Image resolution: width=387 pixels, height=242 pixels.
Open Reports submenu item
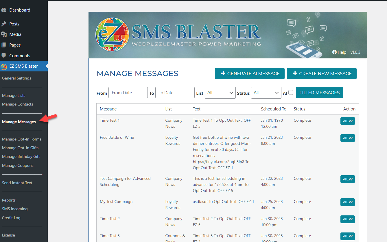point(9,200)
